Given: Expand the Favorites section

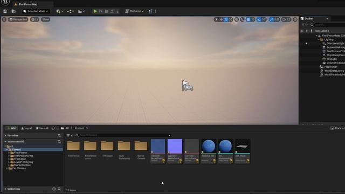Looking at the screenshot, I should click(x=5, y=135).
